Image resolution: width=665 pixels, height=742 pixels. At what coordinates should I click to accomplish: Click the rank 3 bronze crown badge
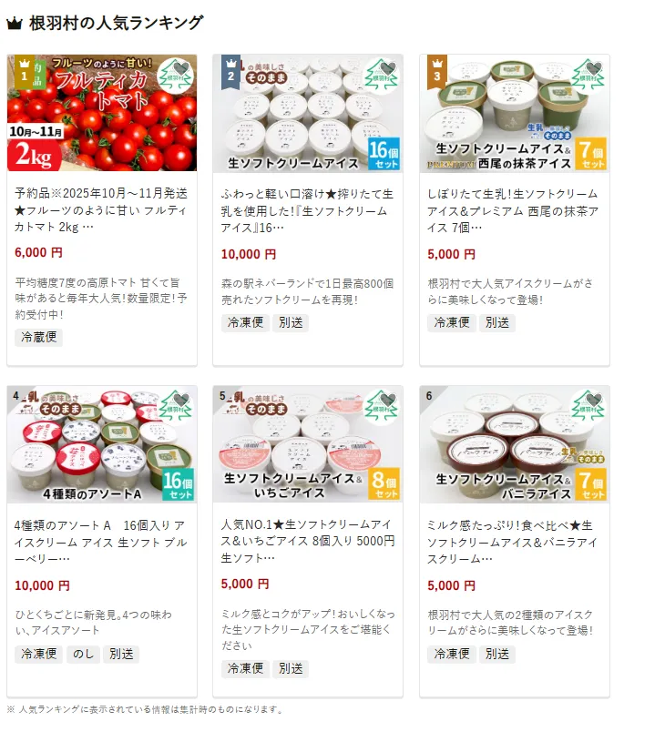[437, 72]
